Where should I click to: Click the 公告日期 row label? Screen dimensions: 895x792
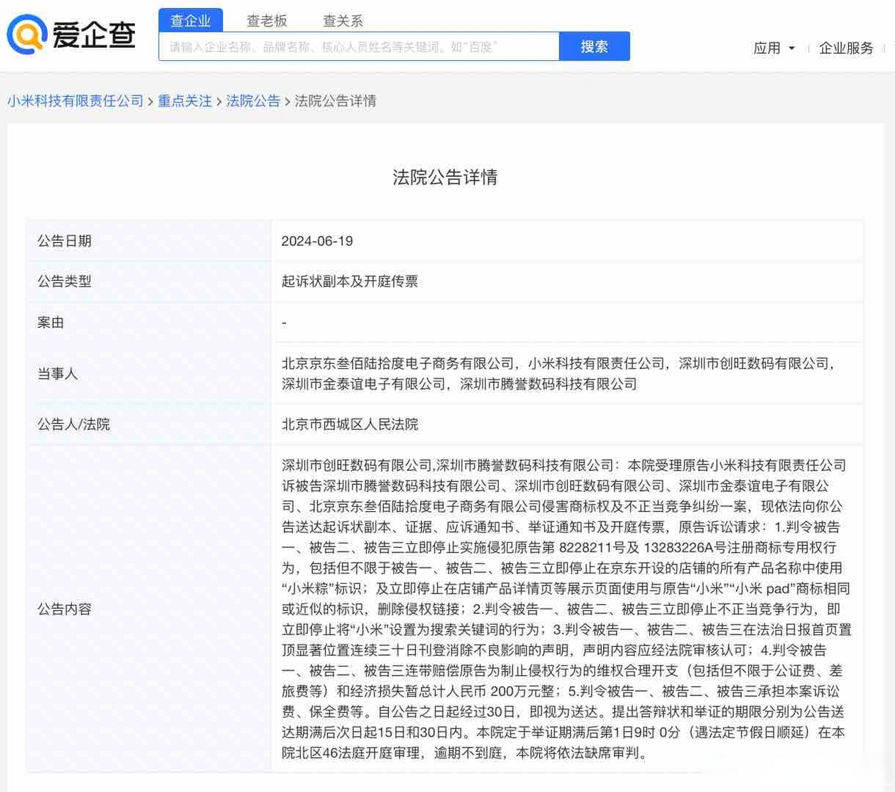click(64, 241)
